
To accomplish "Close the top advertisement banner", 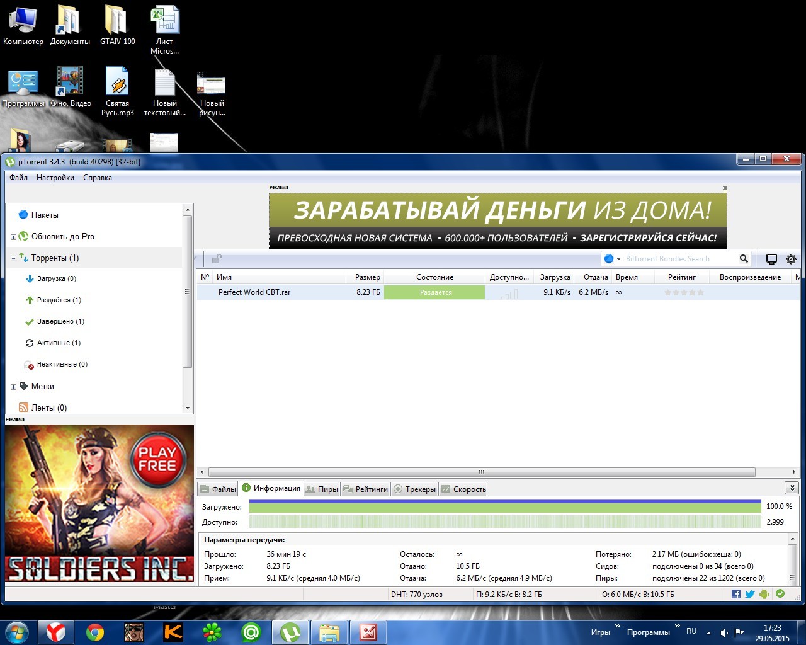I will [x=725, y=188].
